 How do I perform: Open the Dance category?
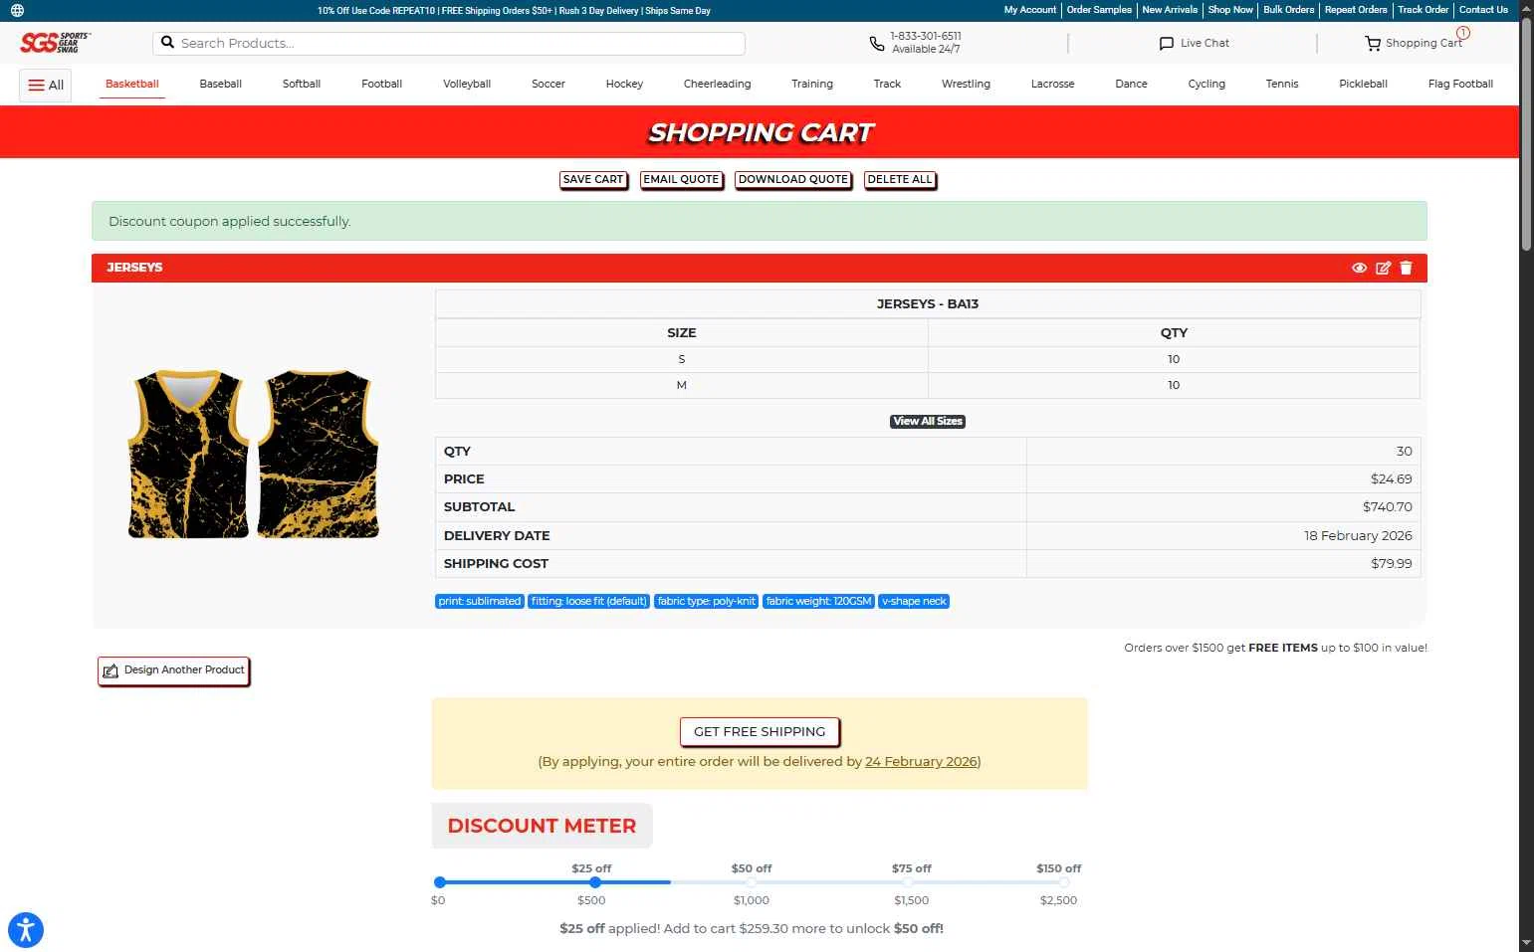(1131, 84)
